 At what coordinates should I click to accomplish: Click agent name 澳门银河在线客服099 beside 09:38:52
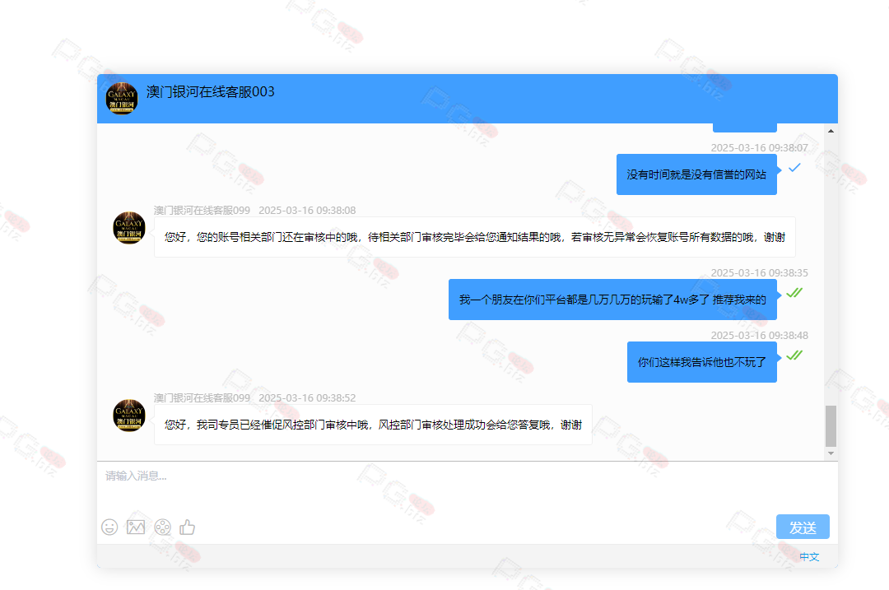(x=202, y=398)
